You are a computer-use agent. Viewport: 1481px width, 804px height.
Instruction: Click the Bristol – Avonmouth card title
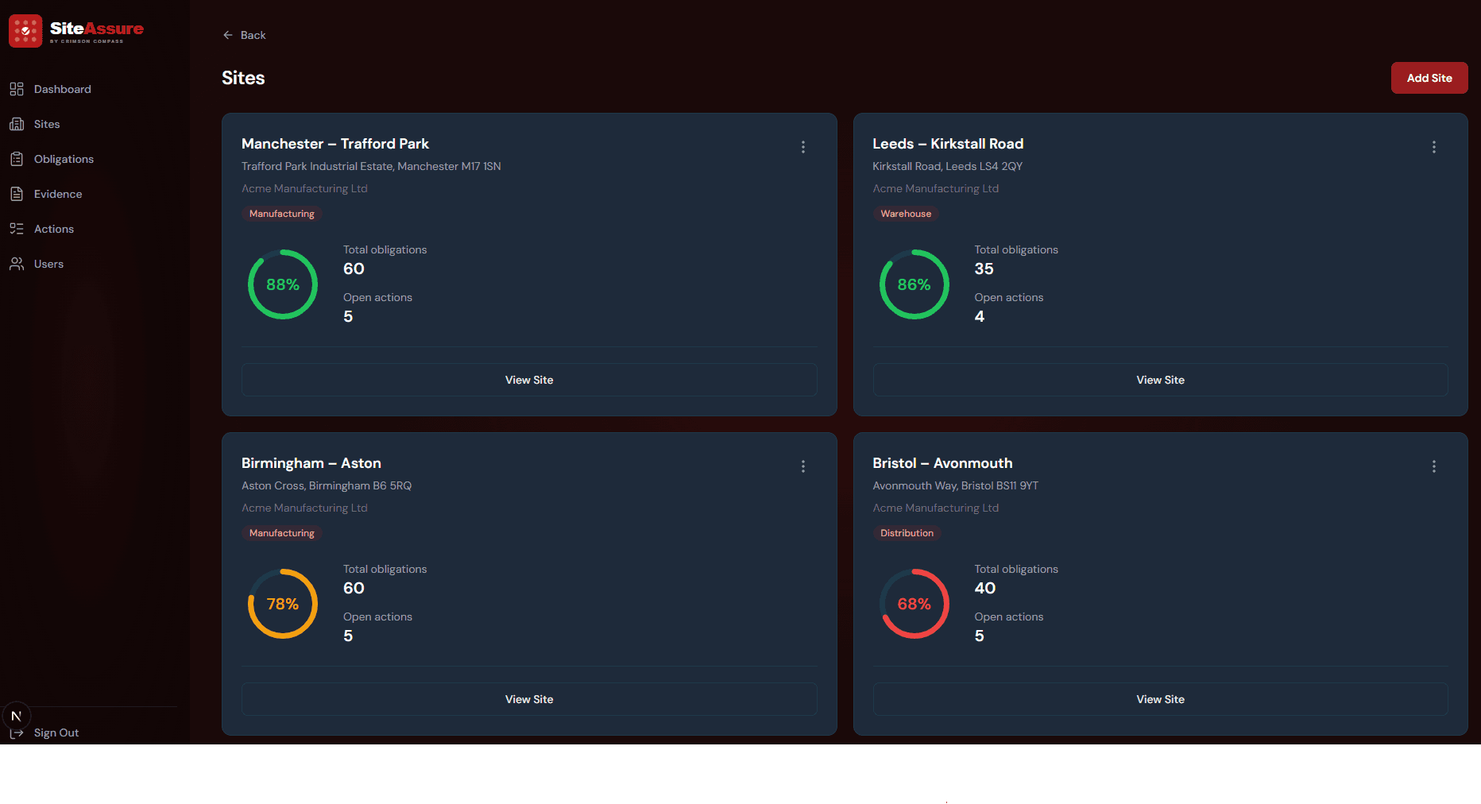coord(942,463)
